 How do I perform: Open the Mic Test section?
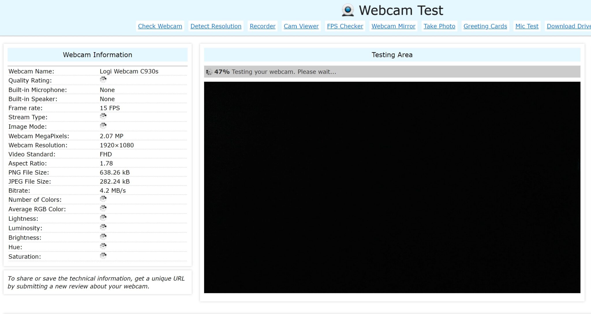(527, 26)
